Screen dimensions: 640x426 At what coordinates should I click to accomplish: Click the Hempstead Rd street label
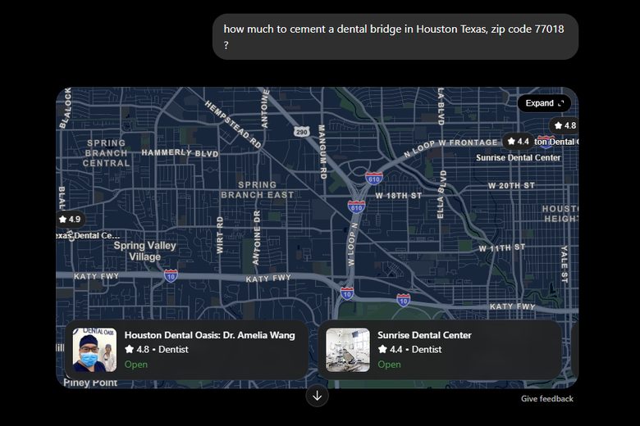[233, 125]
